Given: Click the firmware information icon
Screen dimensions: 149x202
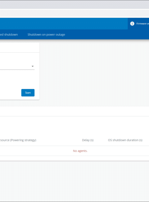Looking at the screenshot, I should tap(132, 24).
